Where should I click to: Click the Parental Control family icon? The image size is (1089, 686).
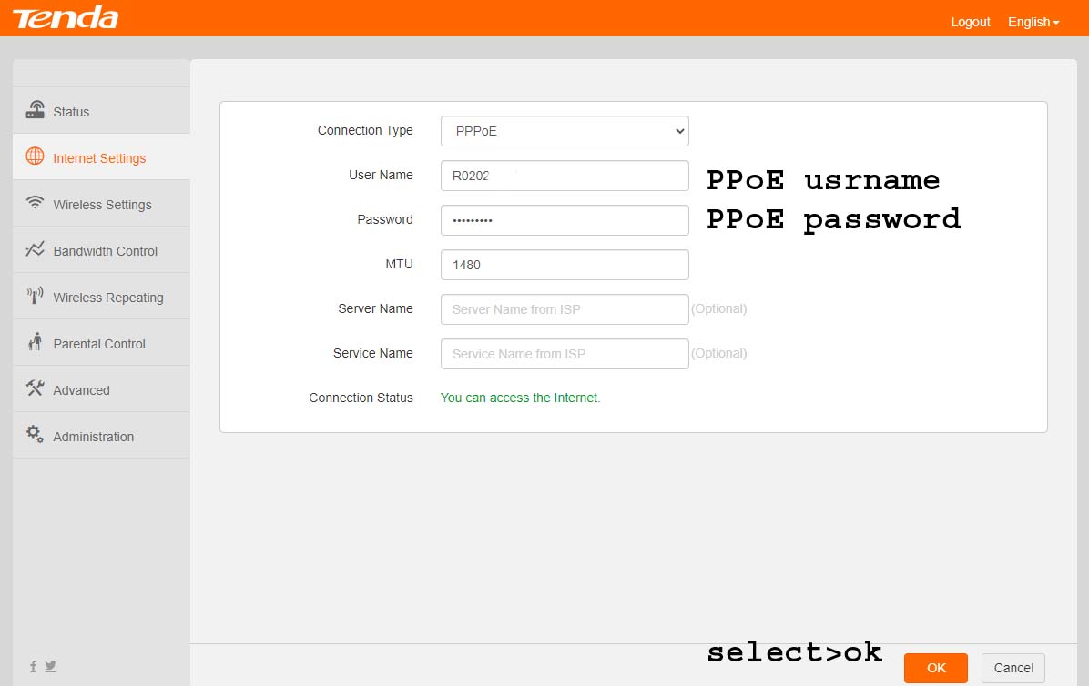35,342
